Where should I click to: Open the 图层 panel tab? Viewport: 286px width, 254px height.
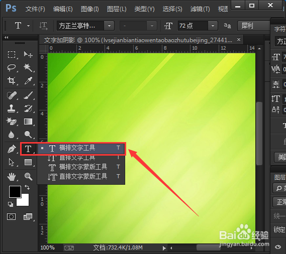coord(279,177)
